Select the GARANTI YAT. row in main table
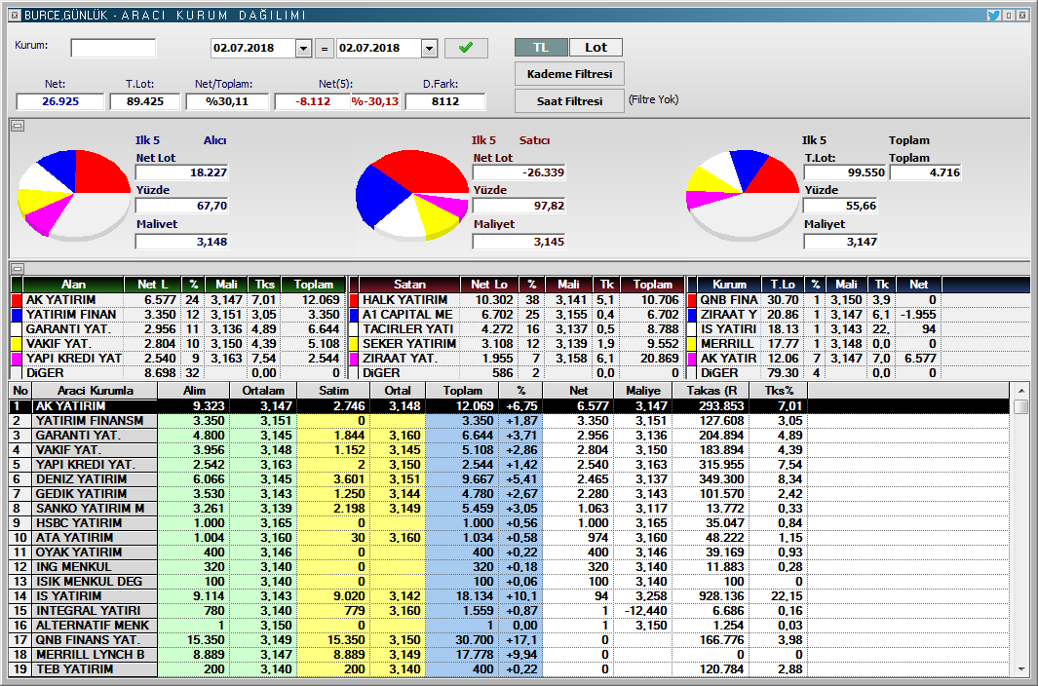Image resolution: width=1038 pixels, height=686 pixels. pos(510,435)
